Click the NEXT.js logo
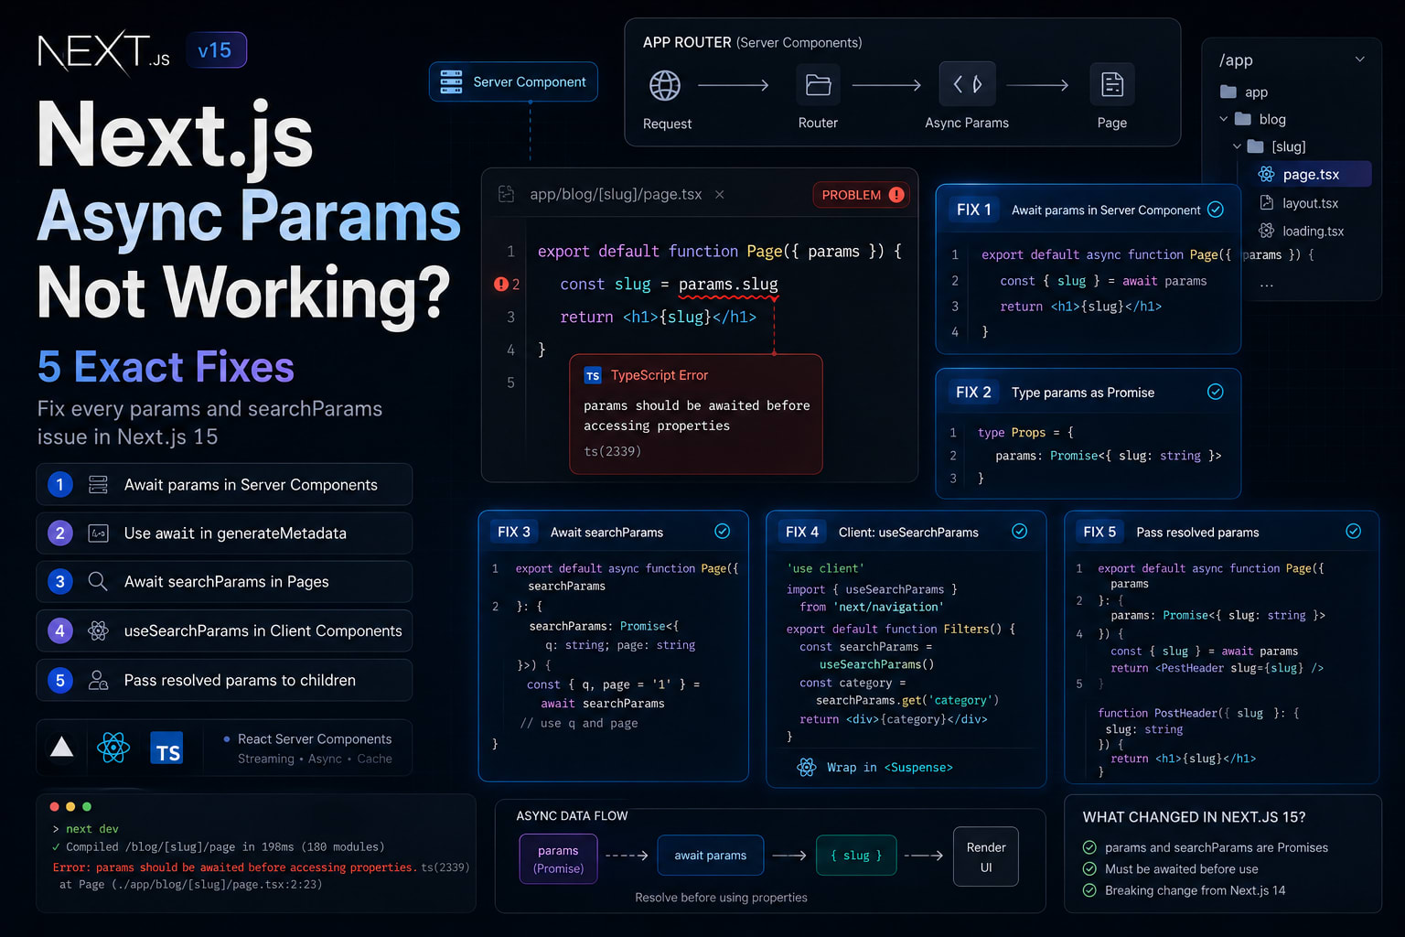The height and width of the screenshot is (937, 1405). coord(103,52)
